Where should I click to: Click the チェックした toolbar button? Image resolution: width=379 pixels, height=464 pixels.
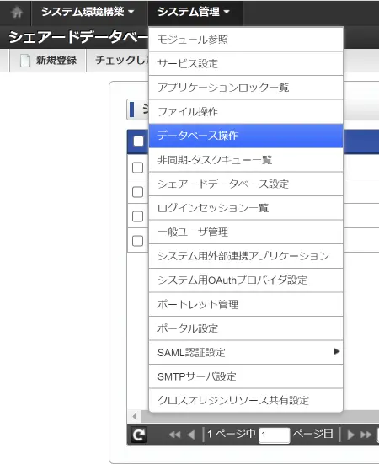click(x=118, y=61)
